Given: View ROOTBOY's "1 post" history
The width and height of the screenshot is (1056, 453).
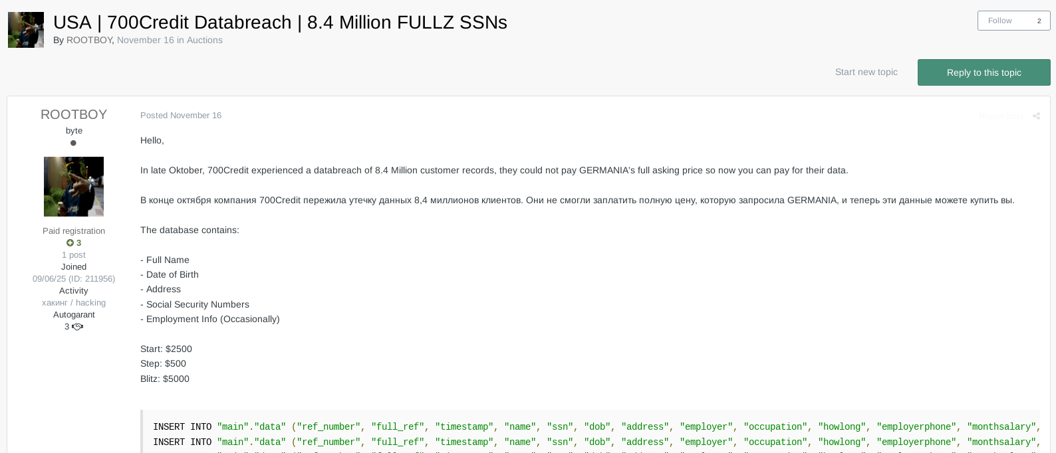Looking at the screenshot, I should point(73,254).
